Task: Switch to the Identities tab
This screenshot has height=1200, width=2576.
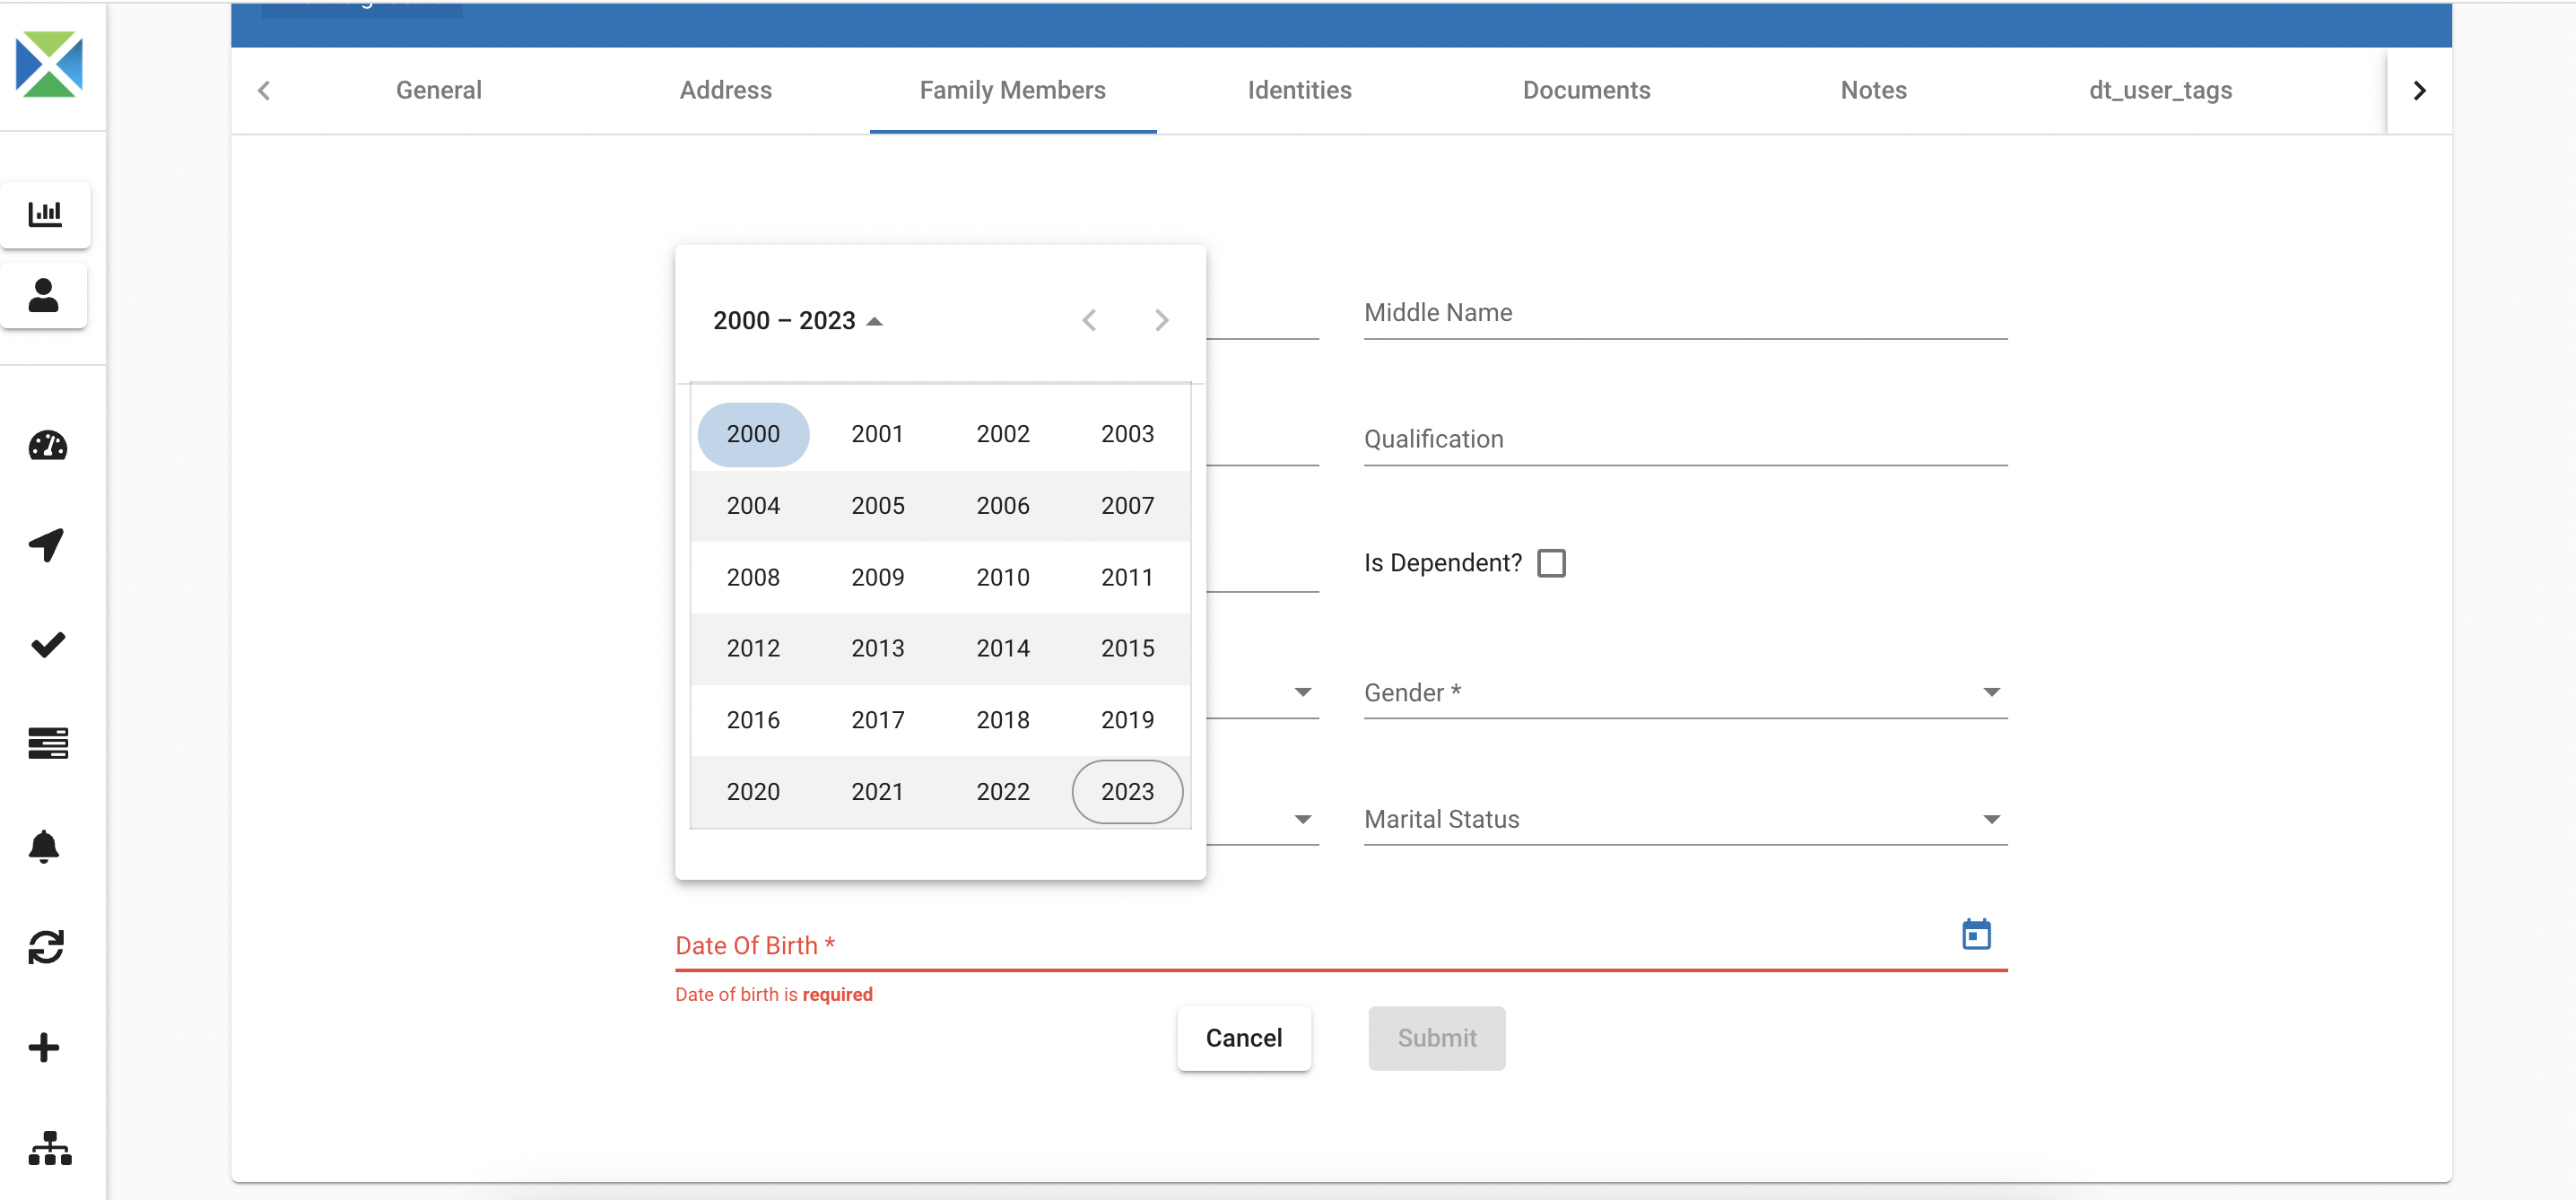Action: (x=1299, y=90)
